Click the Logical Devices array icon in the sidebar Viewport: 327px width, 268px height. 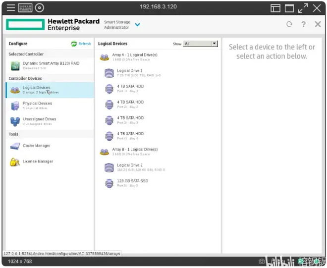point(15,90)
